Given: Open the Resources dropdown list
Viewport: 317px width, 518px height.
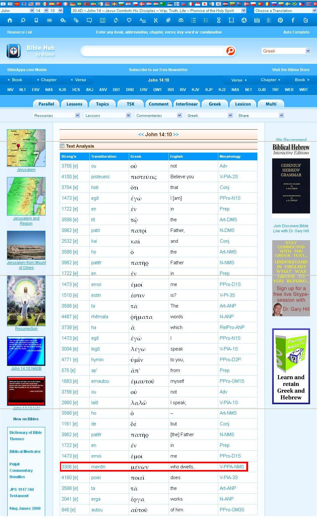Looking at the screenshot, I should pyautogui.click(x=56, y=115).
